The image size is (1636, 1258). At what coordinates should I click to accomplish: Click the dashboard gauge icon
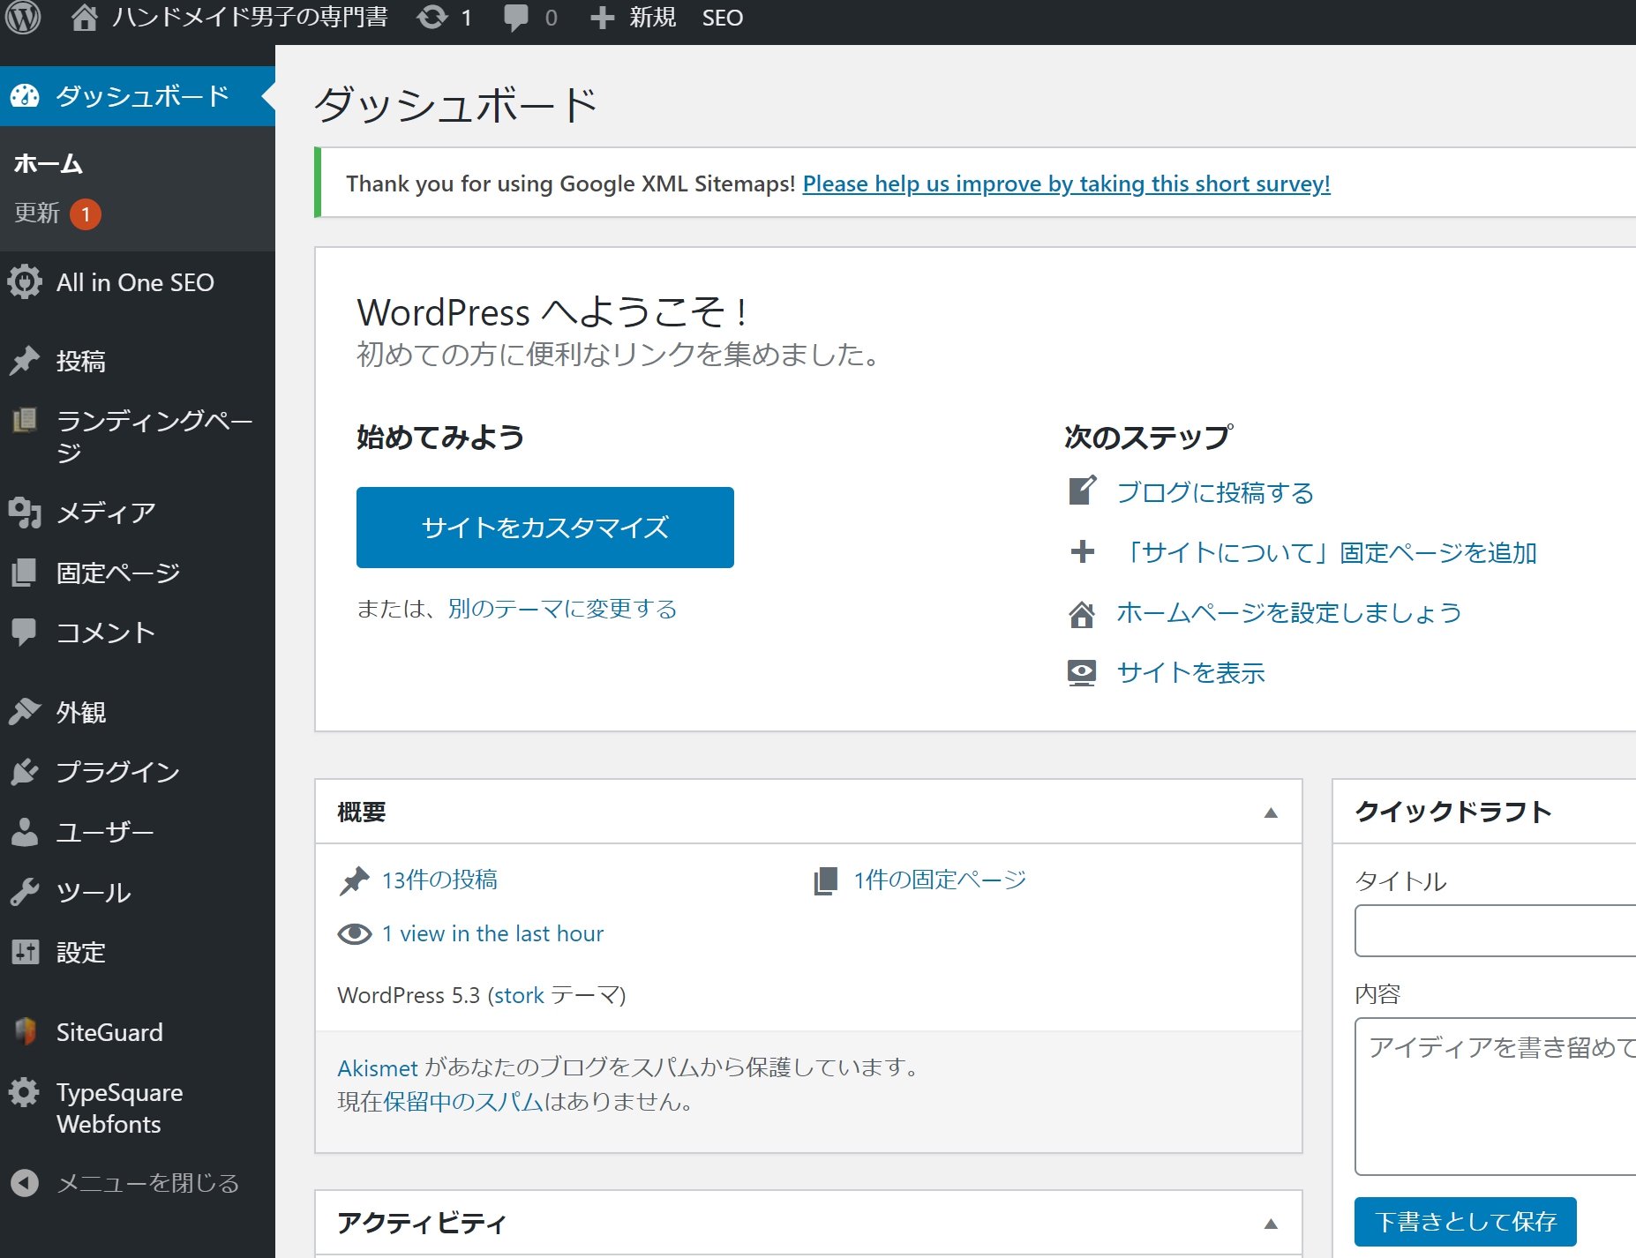[25, 95]
